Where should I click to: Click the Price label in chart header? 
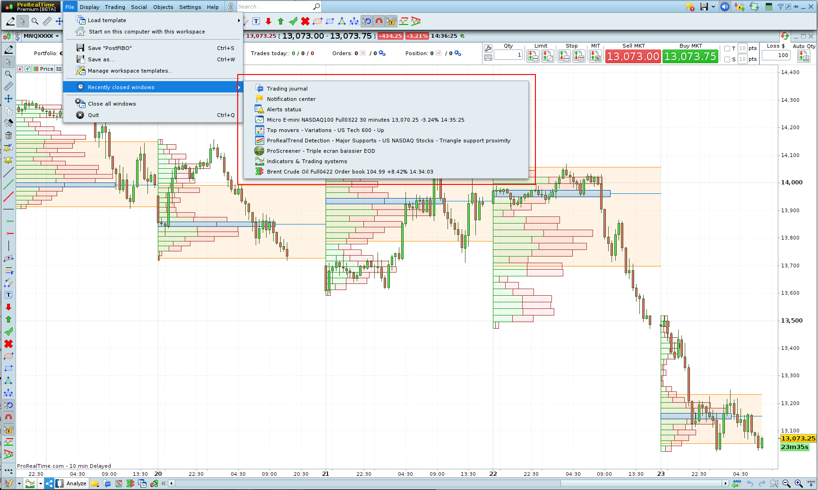click(x=46, y=69)
